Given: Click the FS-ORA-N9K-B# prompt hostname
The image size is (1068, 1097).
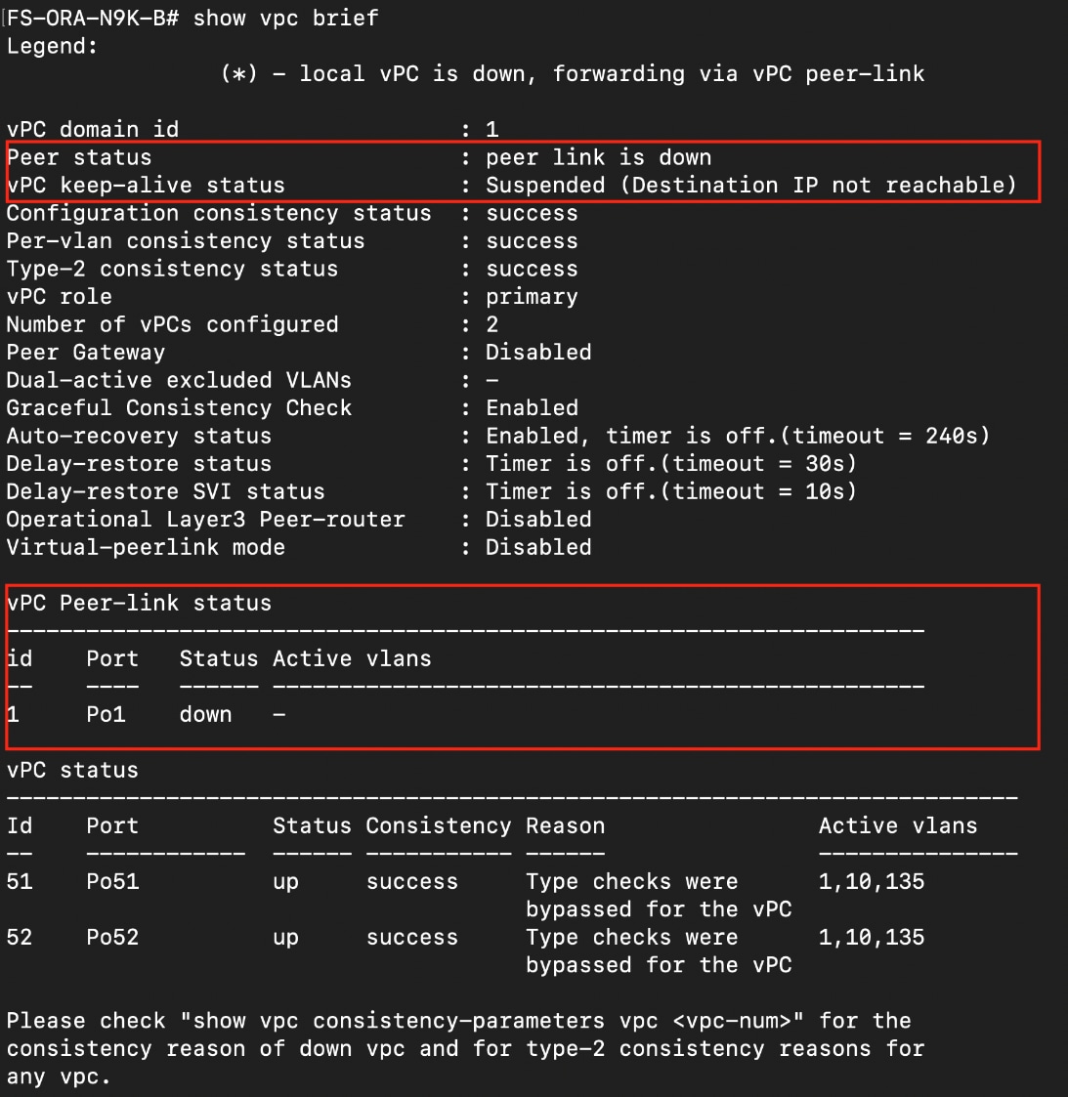Looking at the screenshot, I should click(93, 18).
